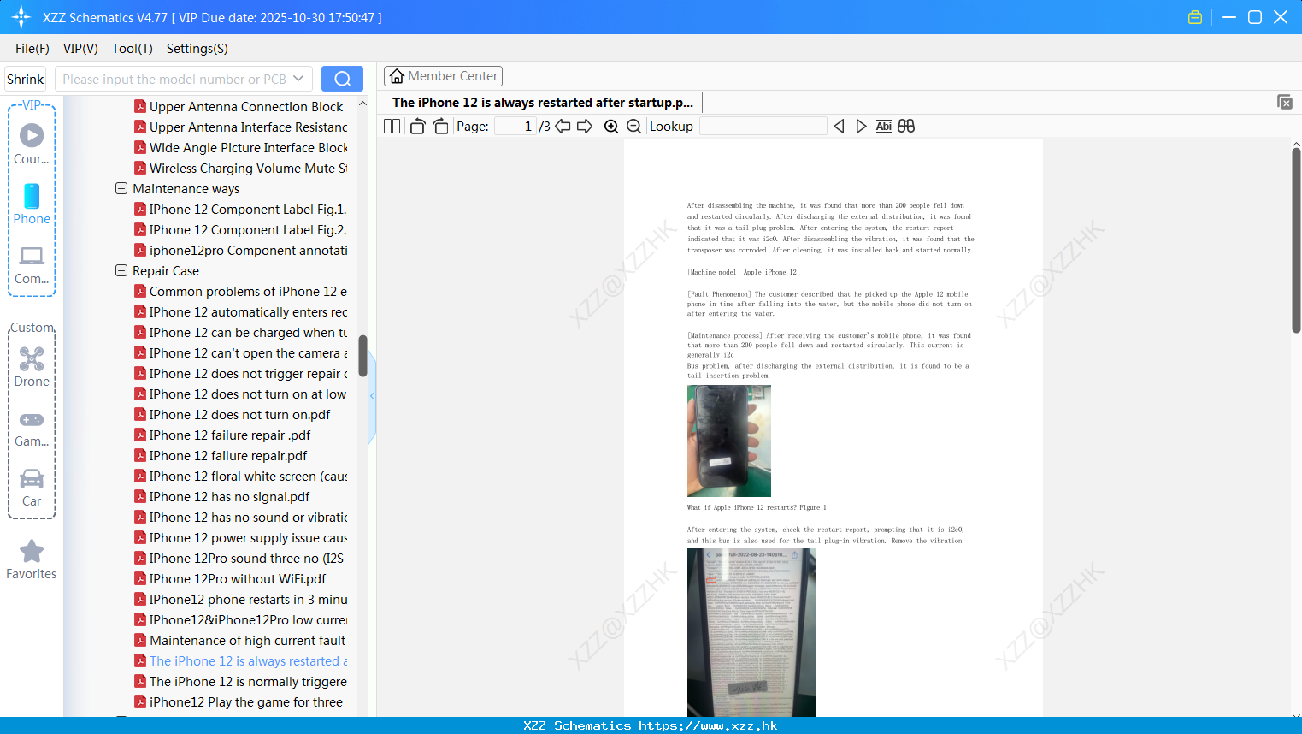Viewport: 1302px width, 734px height.
Task: Zoom in on the PDF
Action: (x=611, y=126)
